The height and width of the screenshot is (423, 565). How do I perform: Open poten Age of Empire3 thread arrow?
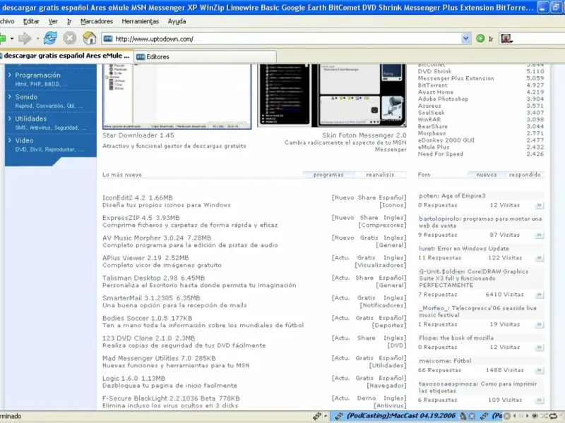(x=539, y=205)
